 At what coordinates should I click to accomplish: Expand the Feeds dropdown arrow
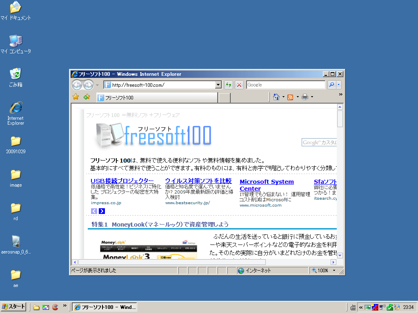(x=298, y=97)
